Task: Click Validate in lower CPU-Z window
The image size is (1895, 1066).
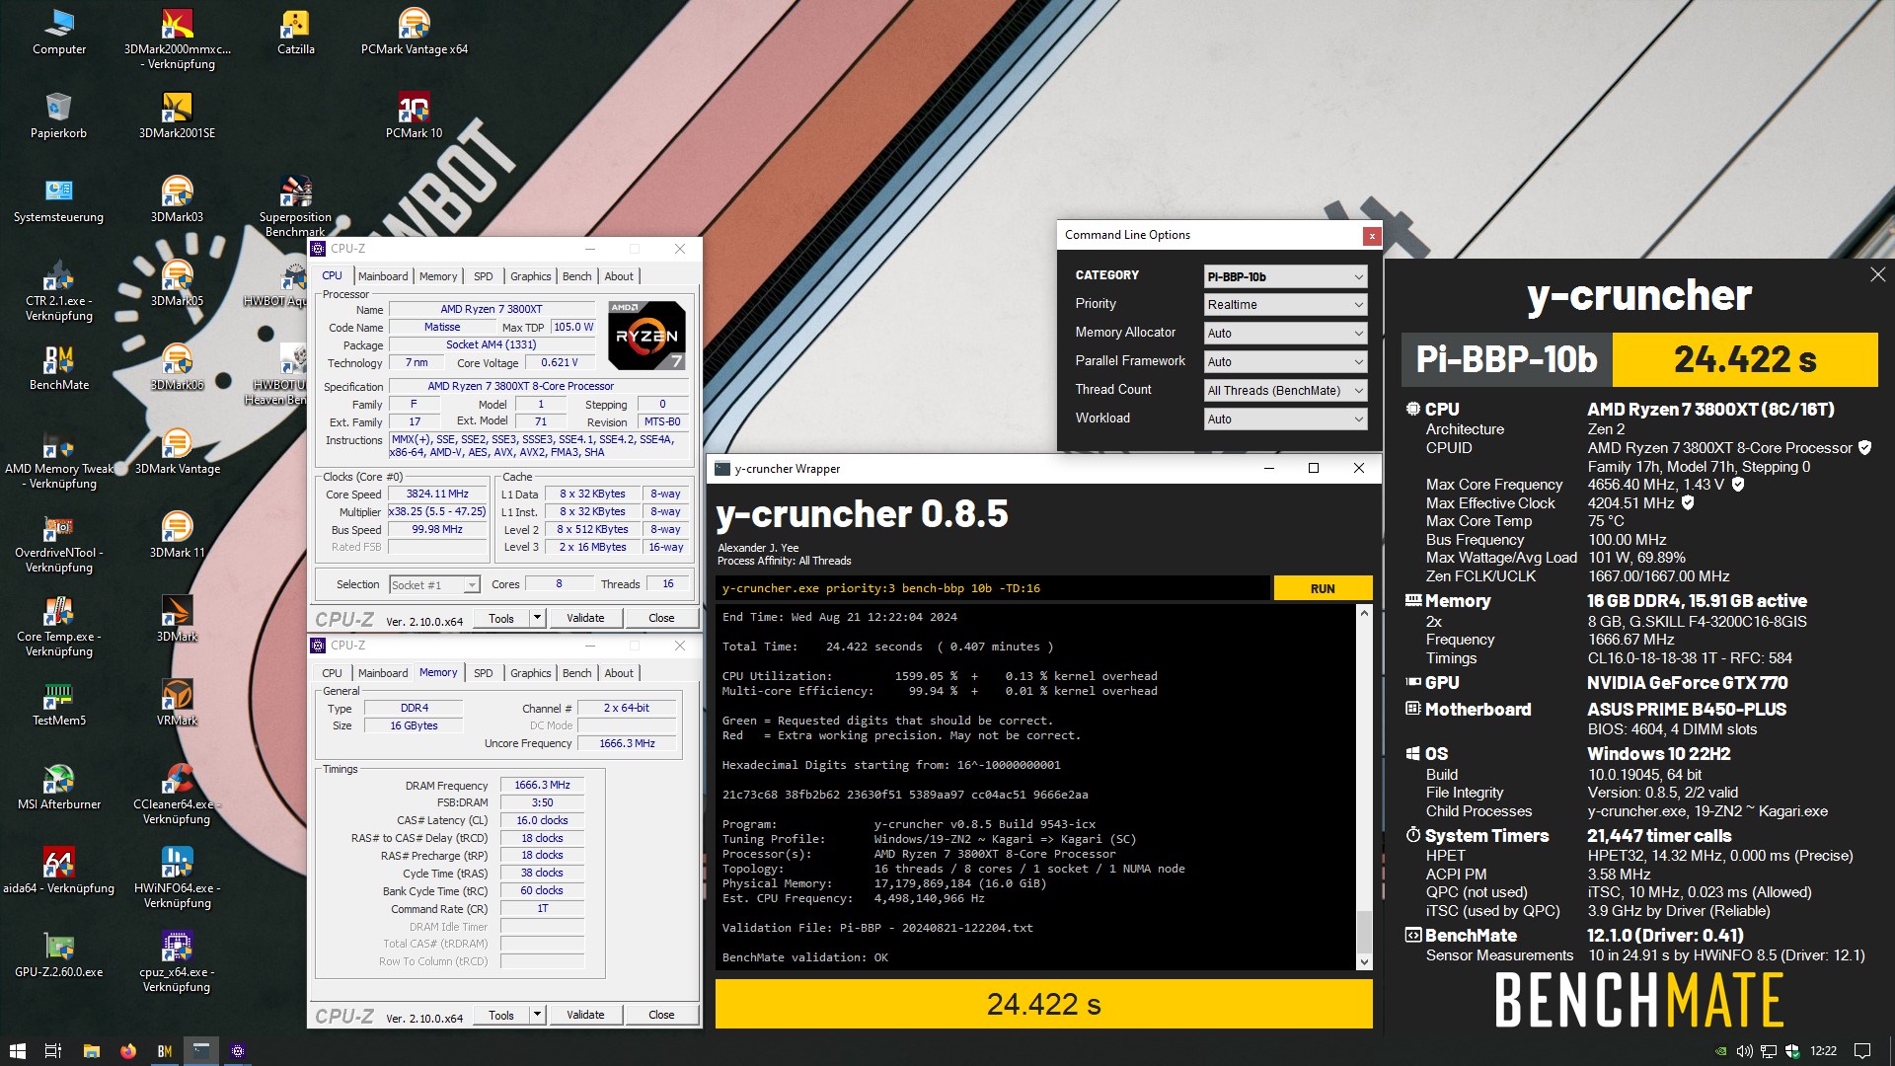Action: point(585,1015)
